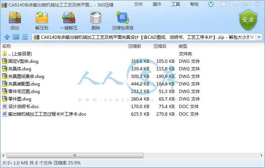
Task: Click the archive path address field
Action: (144, 37)
